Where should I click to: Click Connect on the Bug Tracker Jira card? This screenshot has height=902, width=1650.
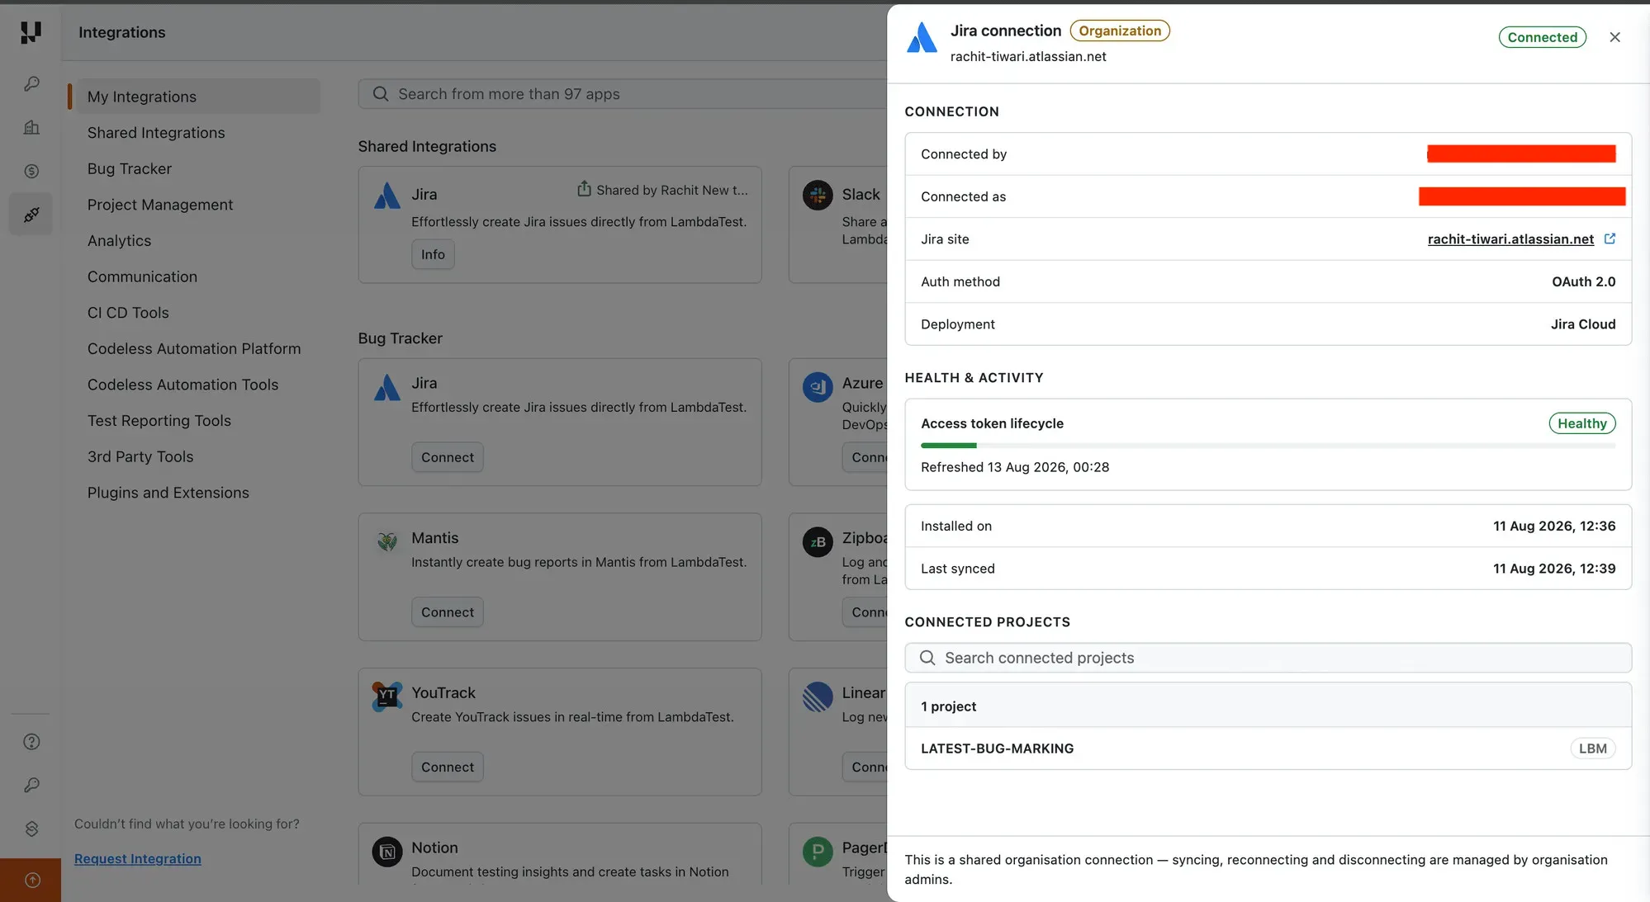tap(448, 457)
